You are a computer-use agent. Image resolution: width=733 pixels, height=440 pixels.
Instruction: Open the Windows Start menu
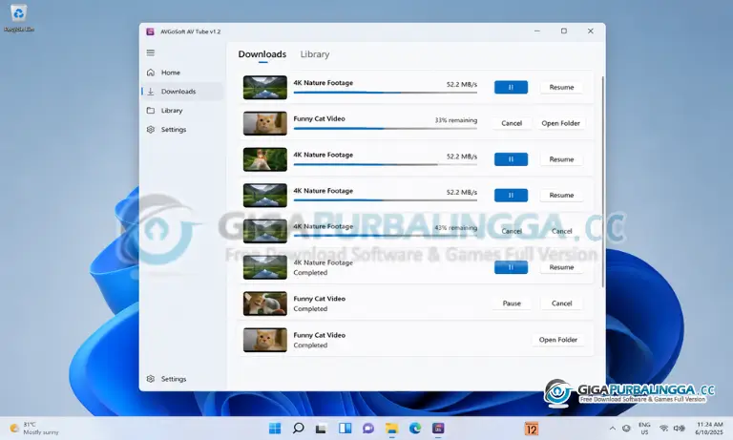point(275,429)
